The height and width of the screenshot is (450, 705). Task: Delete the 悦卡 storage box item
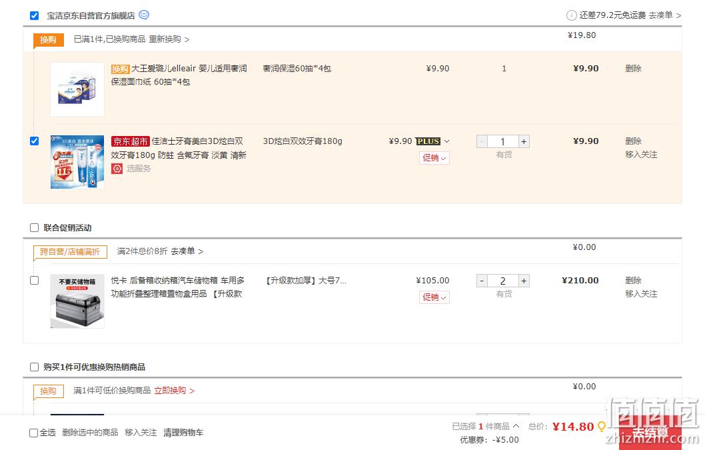click(633, 281)
